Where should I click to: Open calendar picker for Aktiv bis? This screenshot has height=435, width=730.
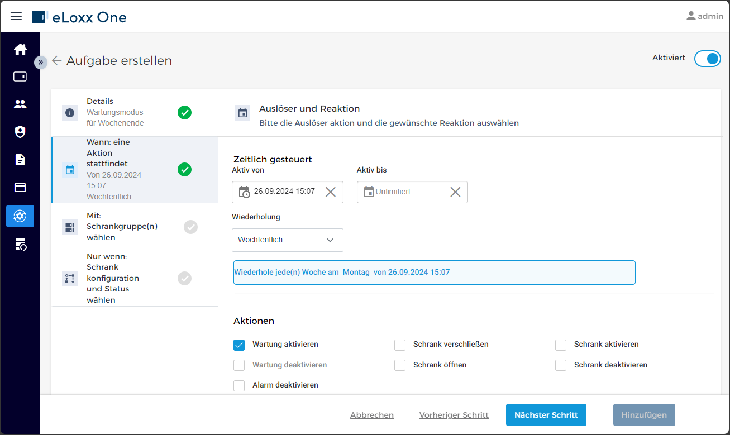368,192
